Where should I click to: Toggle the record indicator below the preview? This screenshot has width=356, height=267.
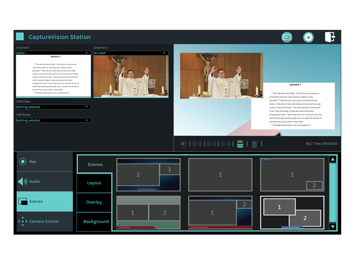tap(182, 144)
